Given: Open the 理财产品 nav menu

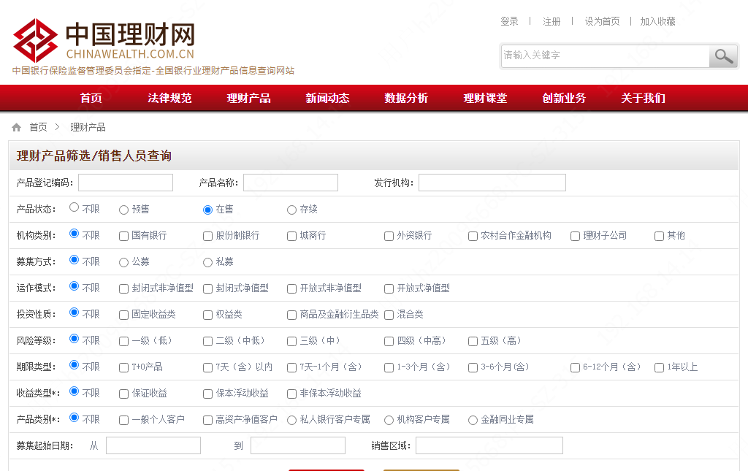Looking at the screenshot, I should (248, 98).
